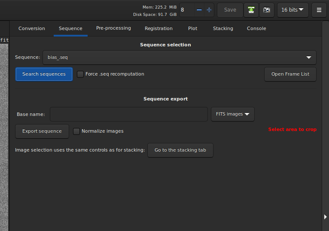The width and height of the screenshot is (329, 231).
Task: Go to the Console tab
Action: pos(256,29)
